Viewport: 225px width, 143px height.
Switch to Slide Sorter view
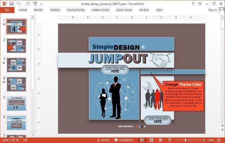click(151, 140)
